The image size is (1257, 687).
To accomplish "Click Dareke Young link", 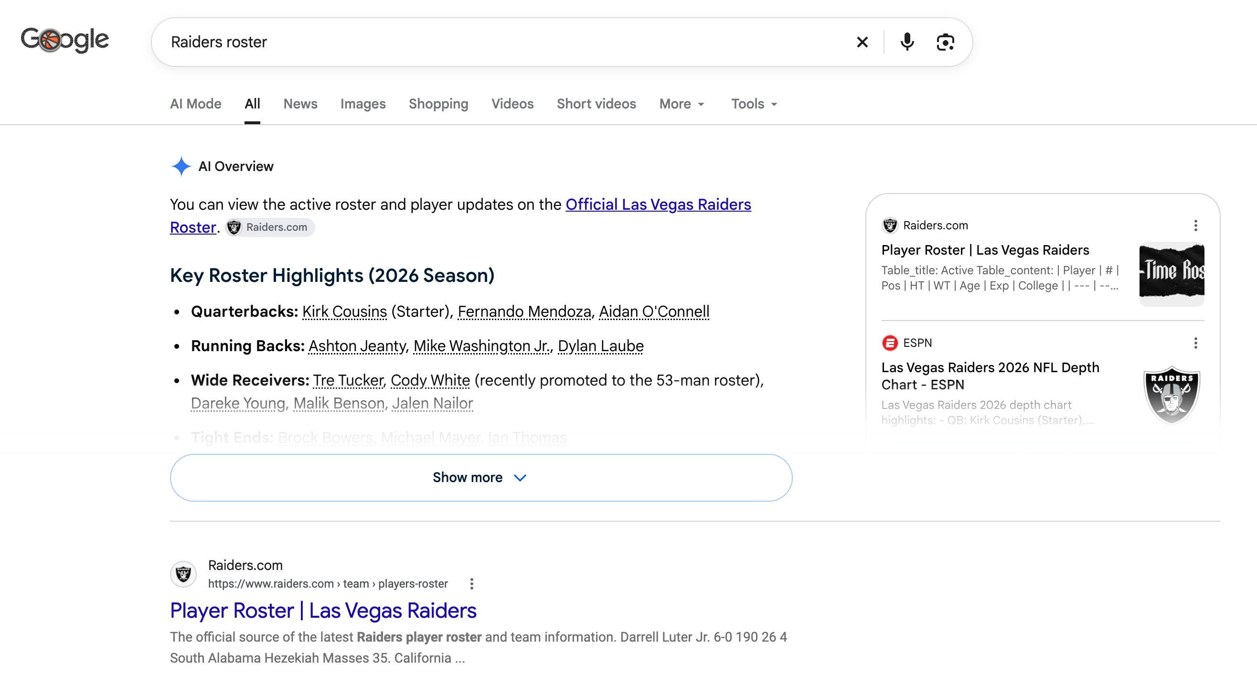I will coord(238,403).
